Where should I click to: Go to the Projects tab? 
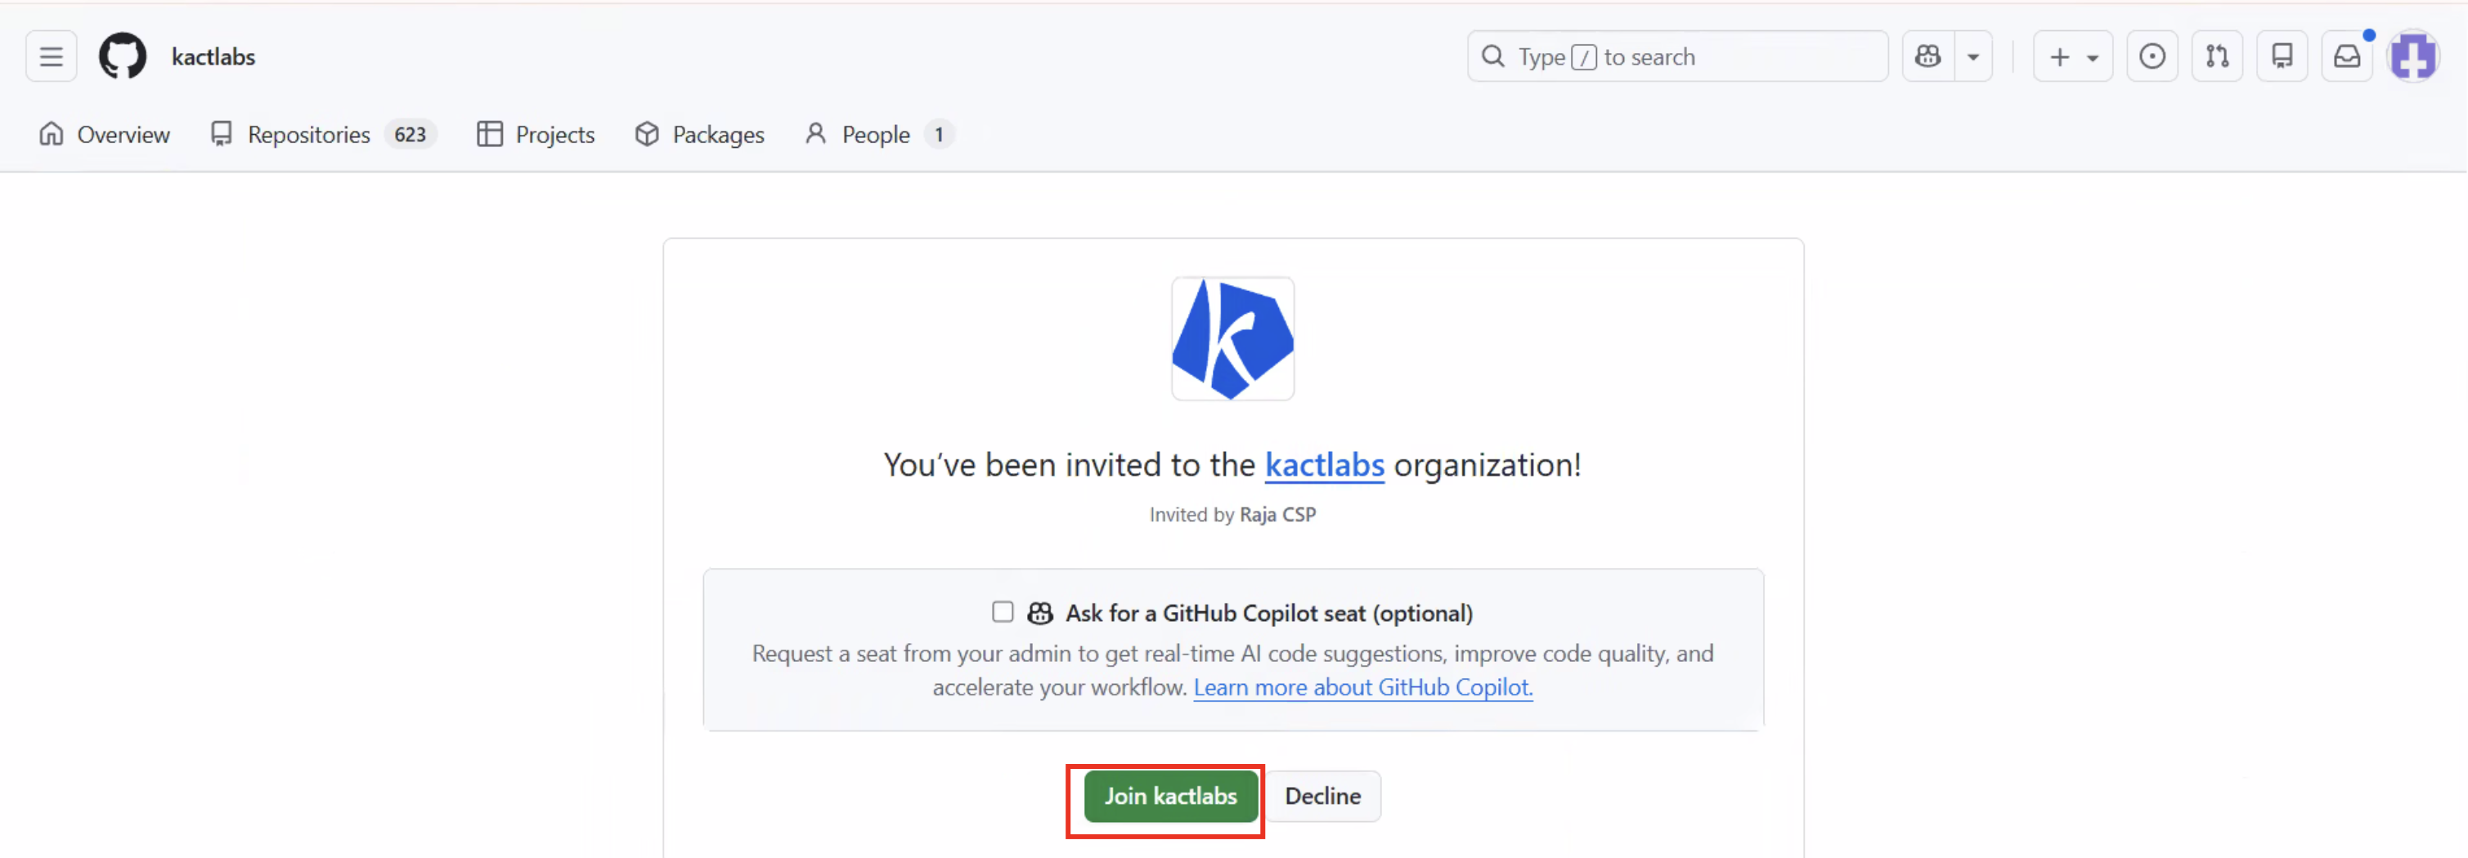pyautogui.click(x=536, y=135)
